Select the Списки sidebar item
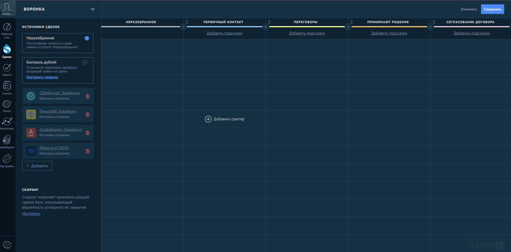 coord(7,88)
